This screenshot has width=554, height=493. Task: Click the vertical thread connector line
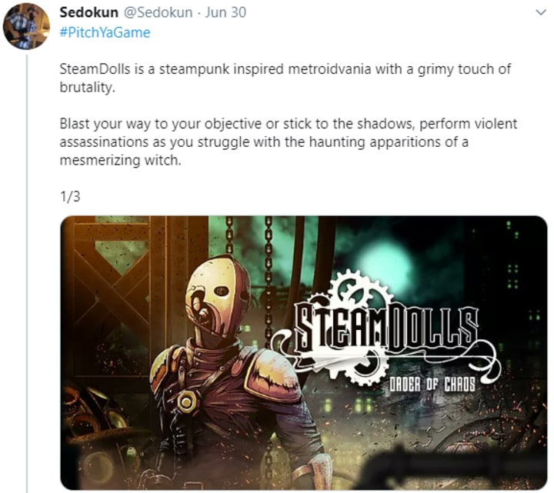coord(27,272)
